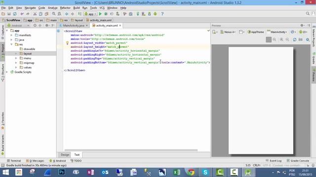Open the Refactor menu
316x177 pixels.
click(x=65, y=8)
